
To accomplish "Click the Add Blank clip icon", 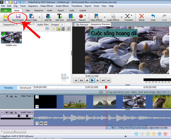I will (x=71, y=16).
